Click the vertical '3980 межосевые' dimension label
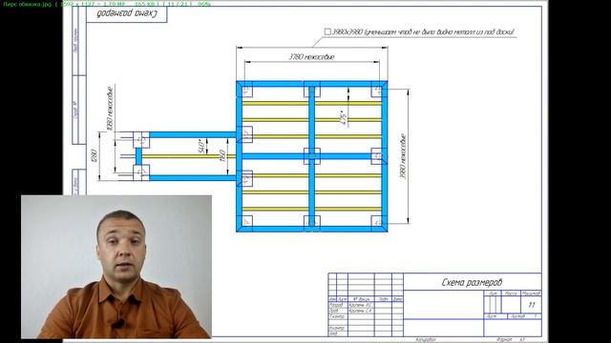The width and height of the screenshot is (611, 343). (x=403, y=156)
